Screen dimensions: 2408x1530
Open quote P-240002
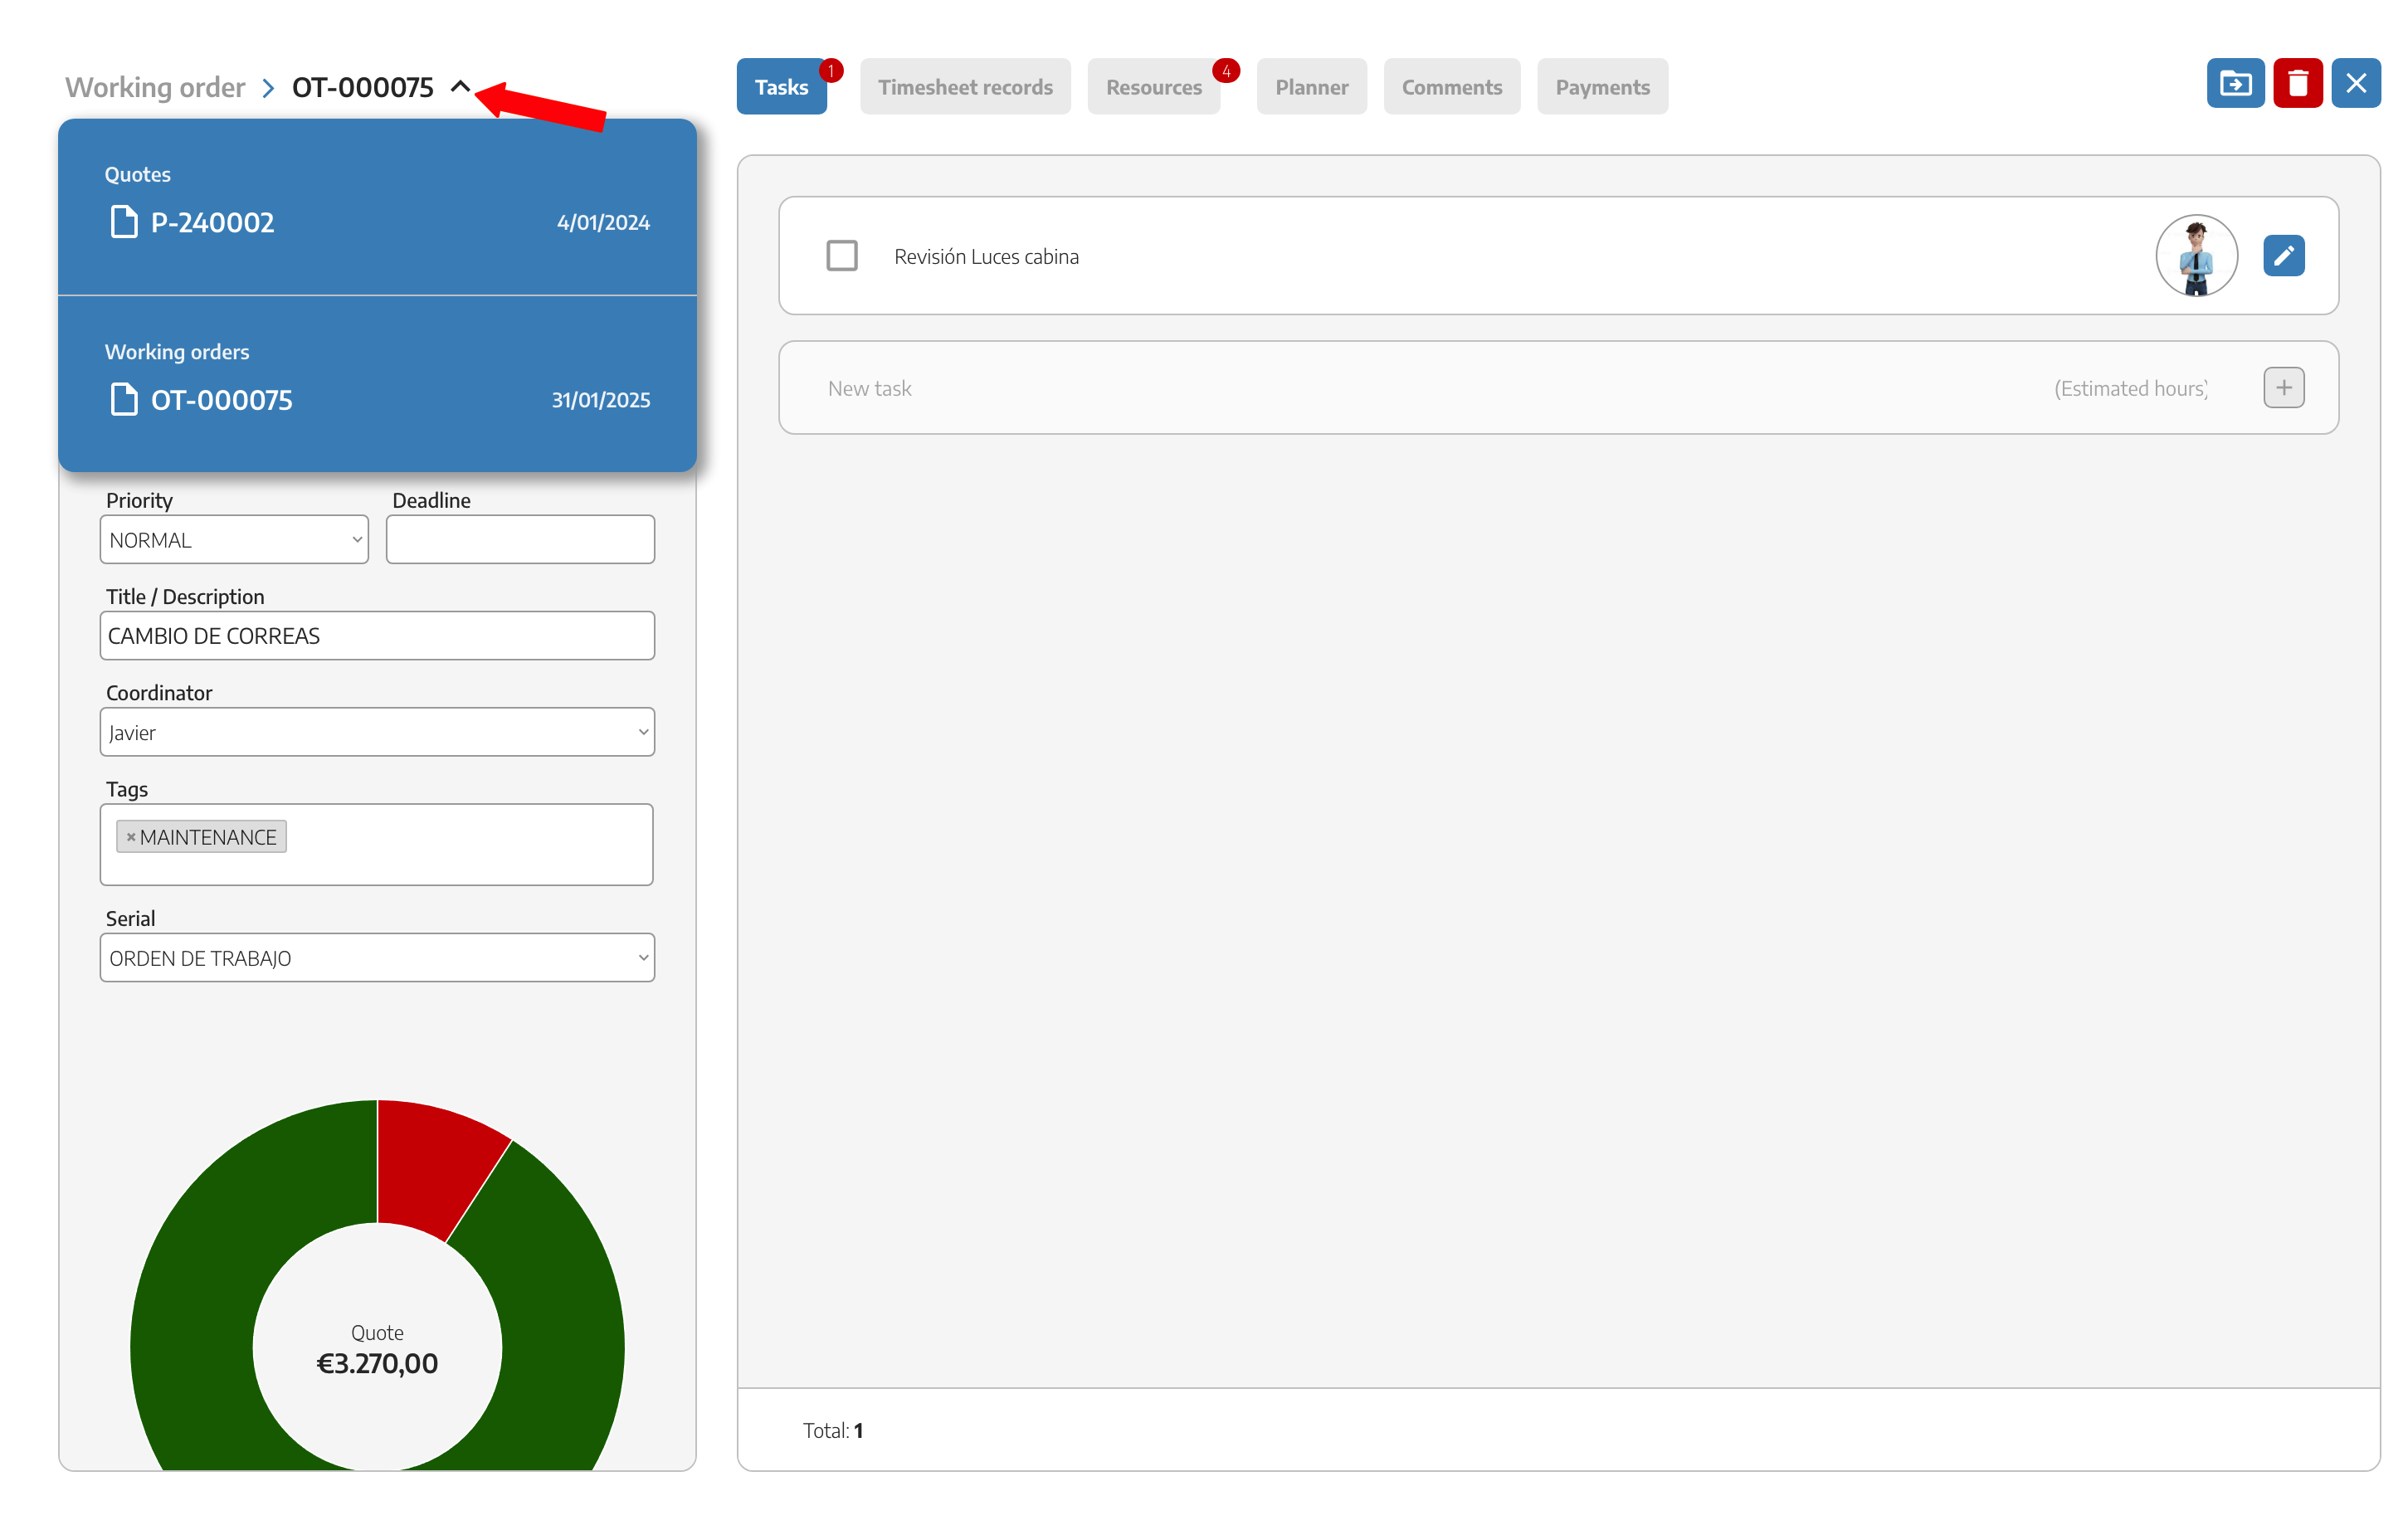click(x=212, y=222)
